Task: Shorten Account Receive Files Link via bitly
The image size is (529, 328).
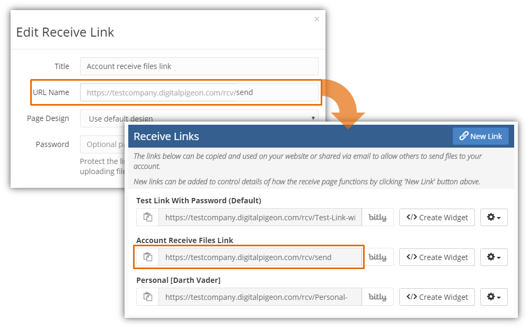Action: pyautogui.click(x=377, y=257)
